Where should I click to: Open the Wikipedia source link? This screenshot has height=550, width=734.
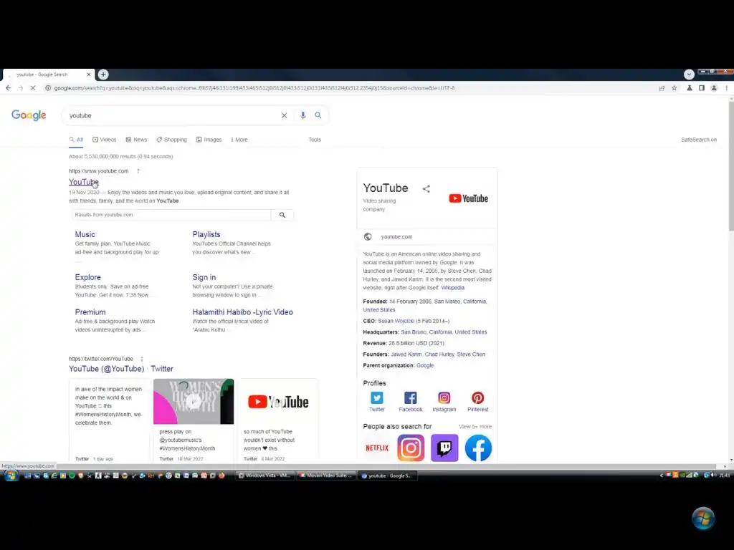[453, 288]
